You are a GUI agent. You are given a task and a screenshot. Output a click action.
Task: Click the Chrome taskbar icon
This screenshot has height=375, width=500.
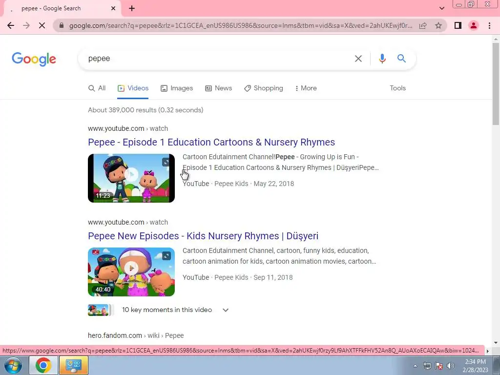pos(43,365)
